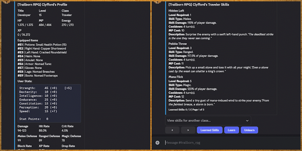The width and height of the screenshot is (302, 151).
Task: Click the Stat Points line in stats block
Action: point(34,119)
